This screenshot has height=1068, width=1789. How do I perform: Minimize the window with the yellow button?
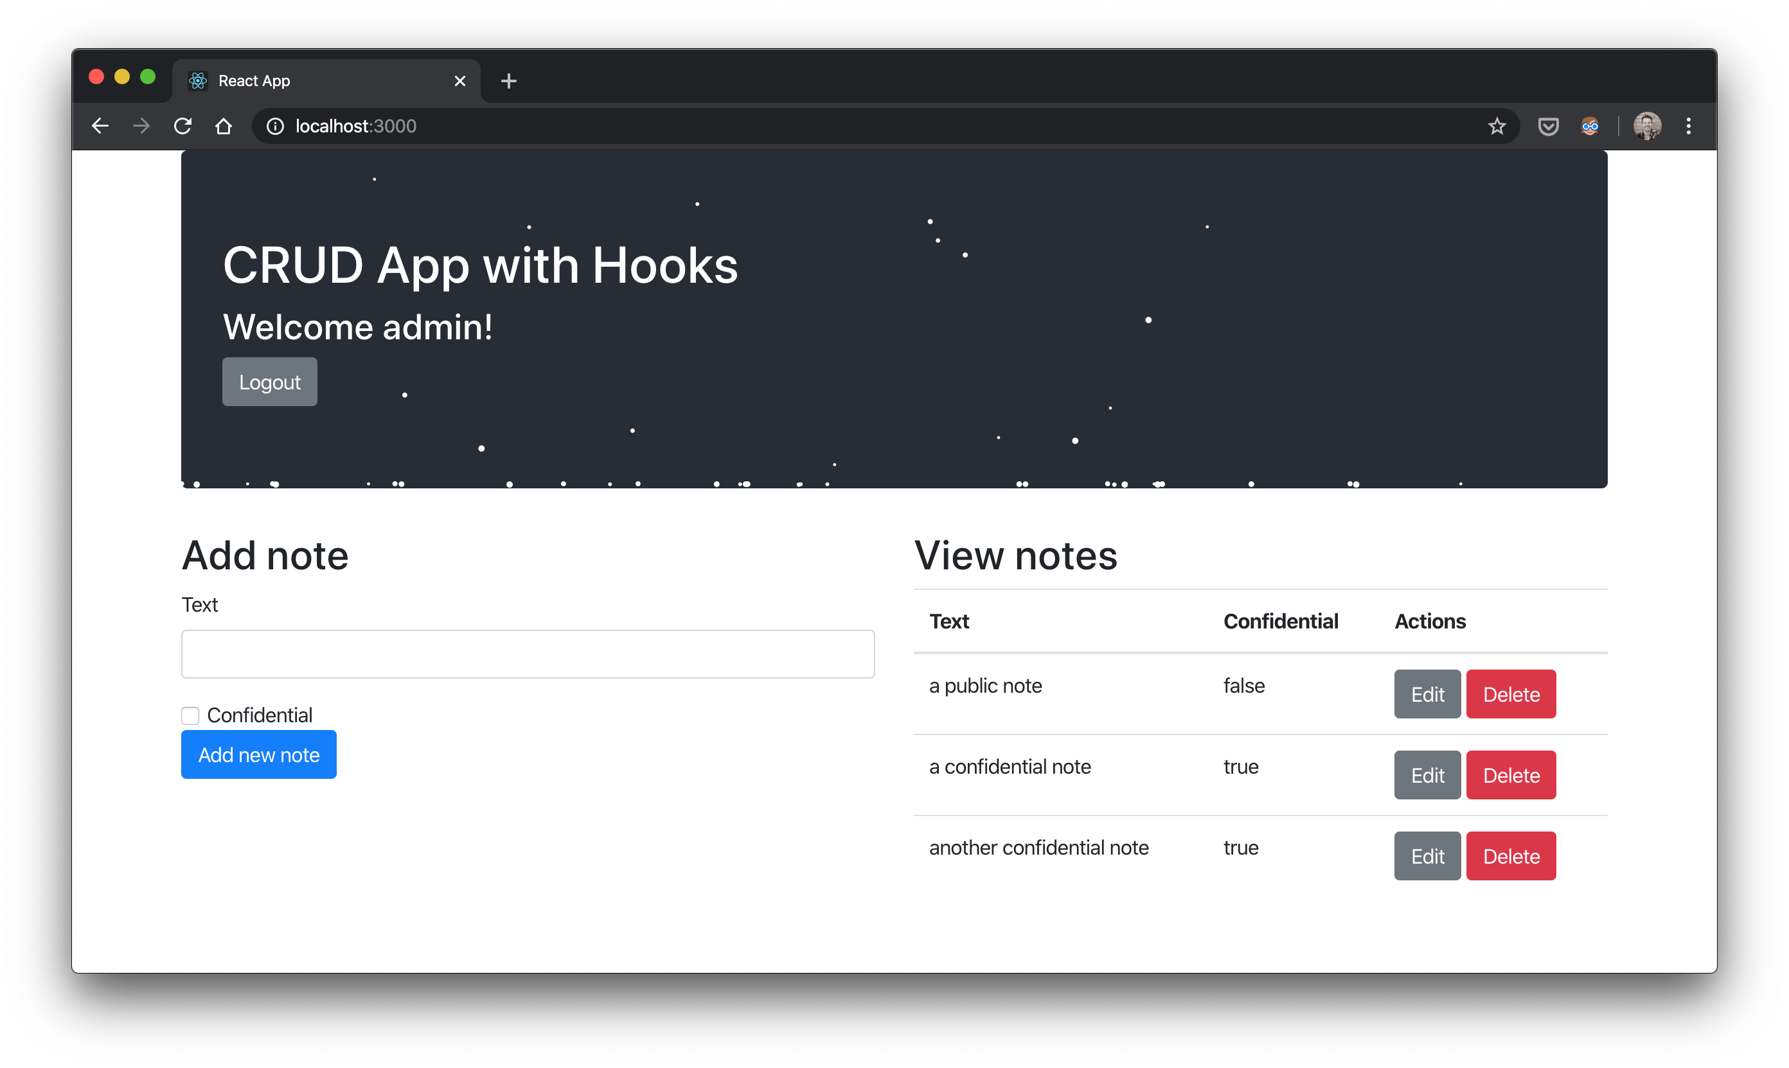coord(122,76)
